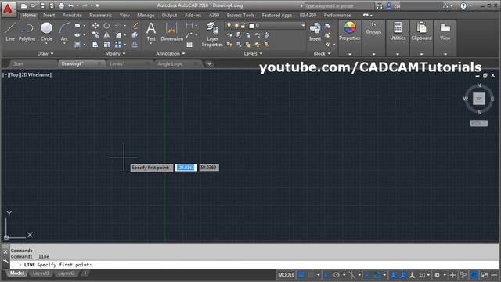Switch to the Annotate ribbon tab

click(72, 16)
